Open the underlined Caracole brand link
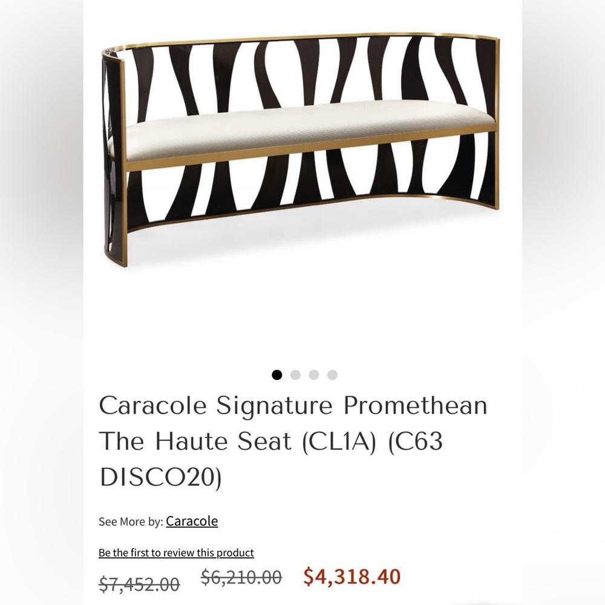This screenshot has width=605, height=605. [x=192, y=521]
